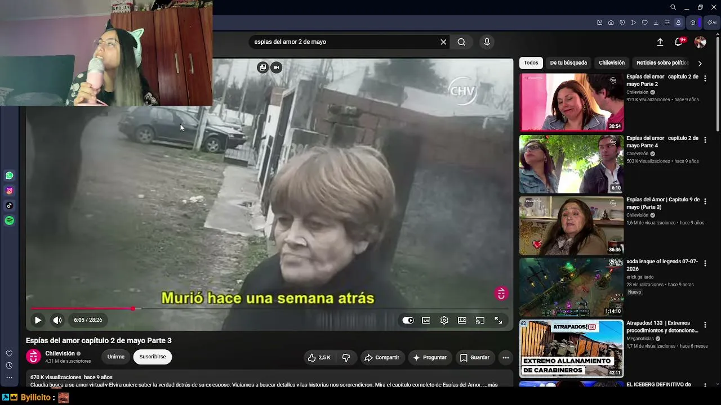Viewport: 721px width, 405px height.
Task: Open thumbnail of 'Capítulo 9 de mayo (Parte 3)'
Action: pos(571,225)
